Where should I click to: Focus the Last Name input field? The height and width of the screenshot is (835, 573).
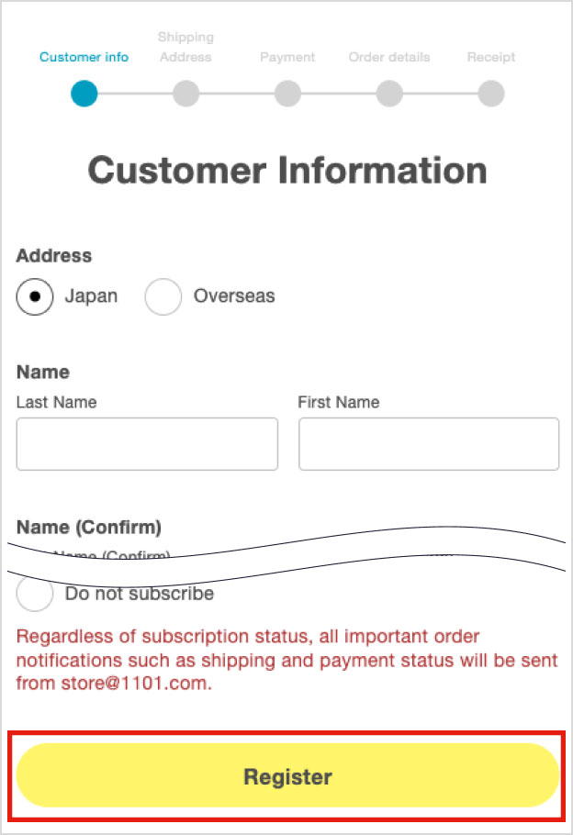147,444
